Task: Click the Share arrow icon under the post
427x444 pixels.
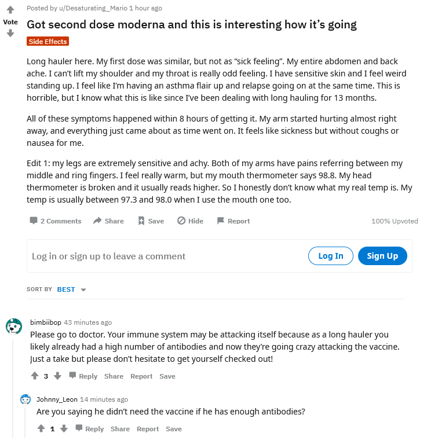Action: click(x=97, y=221)
